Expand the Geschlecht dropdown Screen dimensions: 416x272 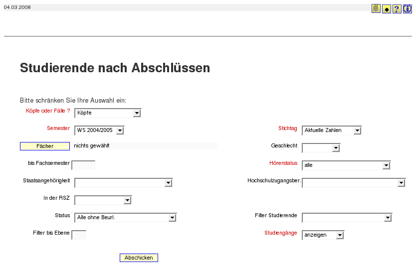click(x=321, y=148)
